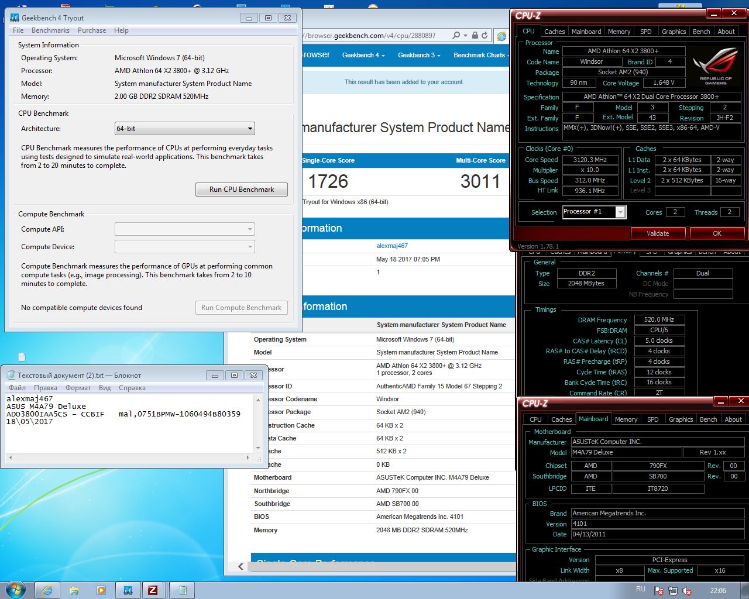749x599 pixels.
Task: Switch to Graphics tab in top CPU-Z
Action: [x=674, y=32]
